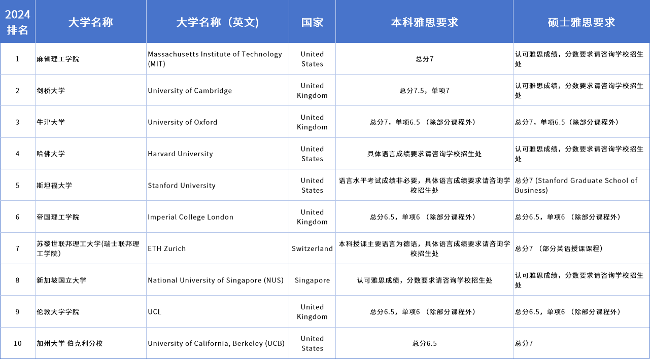Click the 牛津大学 cell
This screenshot has height=359, width=650.
[x=90, y=122]
